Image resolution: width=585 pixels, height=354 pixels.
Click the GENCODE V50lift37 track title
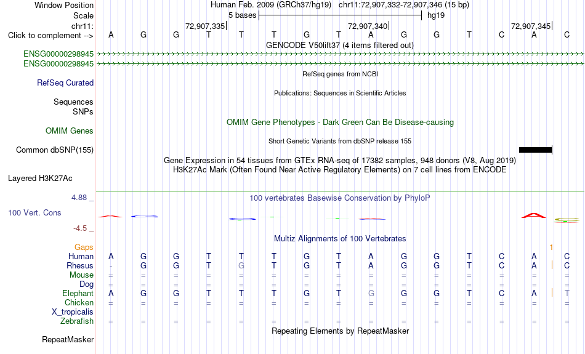340,45
